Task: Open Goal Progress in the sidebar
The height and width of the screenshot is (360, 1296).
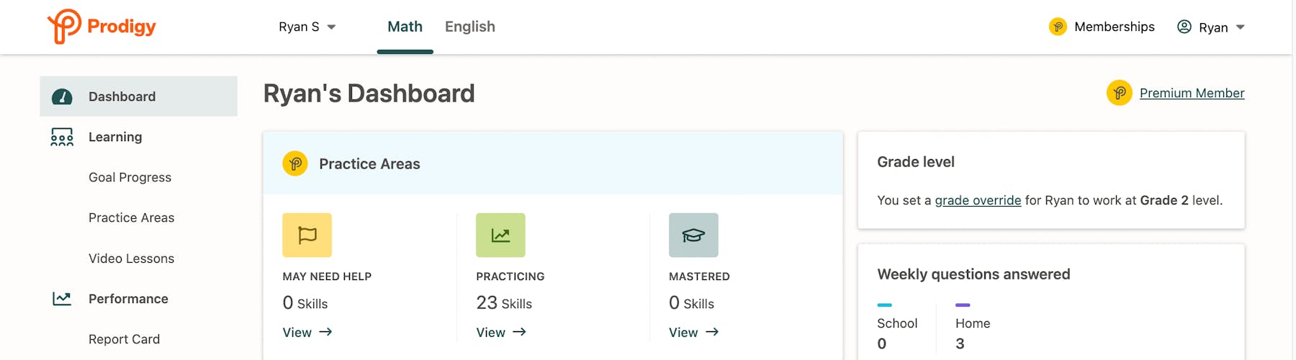Action: click(x=130, y=177)
